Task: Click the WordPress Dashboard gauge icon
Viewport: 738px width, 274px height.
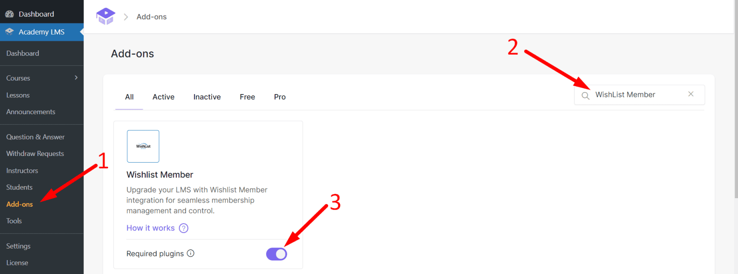Action: pyautogui.click(x=10, y=14)
